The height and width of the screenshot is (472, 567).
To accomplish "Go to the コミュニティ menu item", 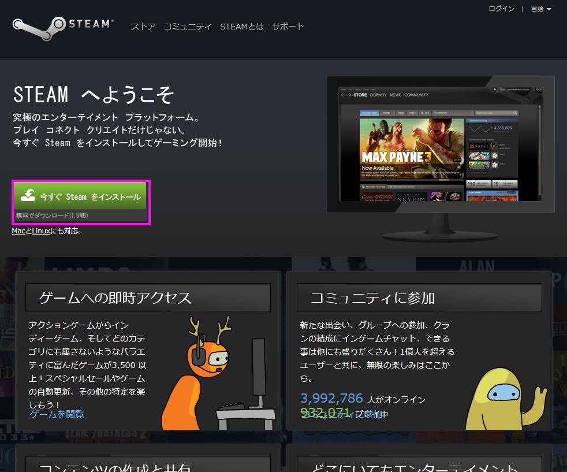I will (x=187, y=27).
